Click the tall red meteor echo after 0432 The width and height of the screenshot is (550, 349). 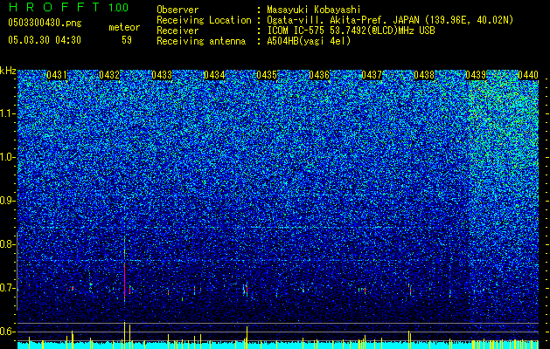(124, 280)
